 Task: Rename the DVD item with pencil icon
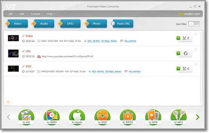point(23,66)
